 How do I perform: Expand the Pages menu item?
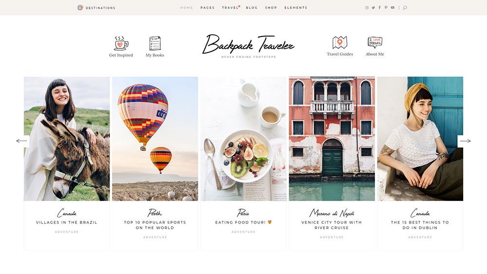(x=207, y=8)
